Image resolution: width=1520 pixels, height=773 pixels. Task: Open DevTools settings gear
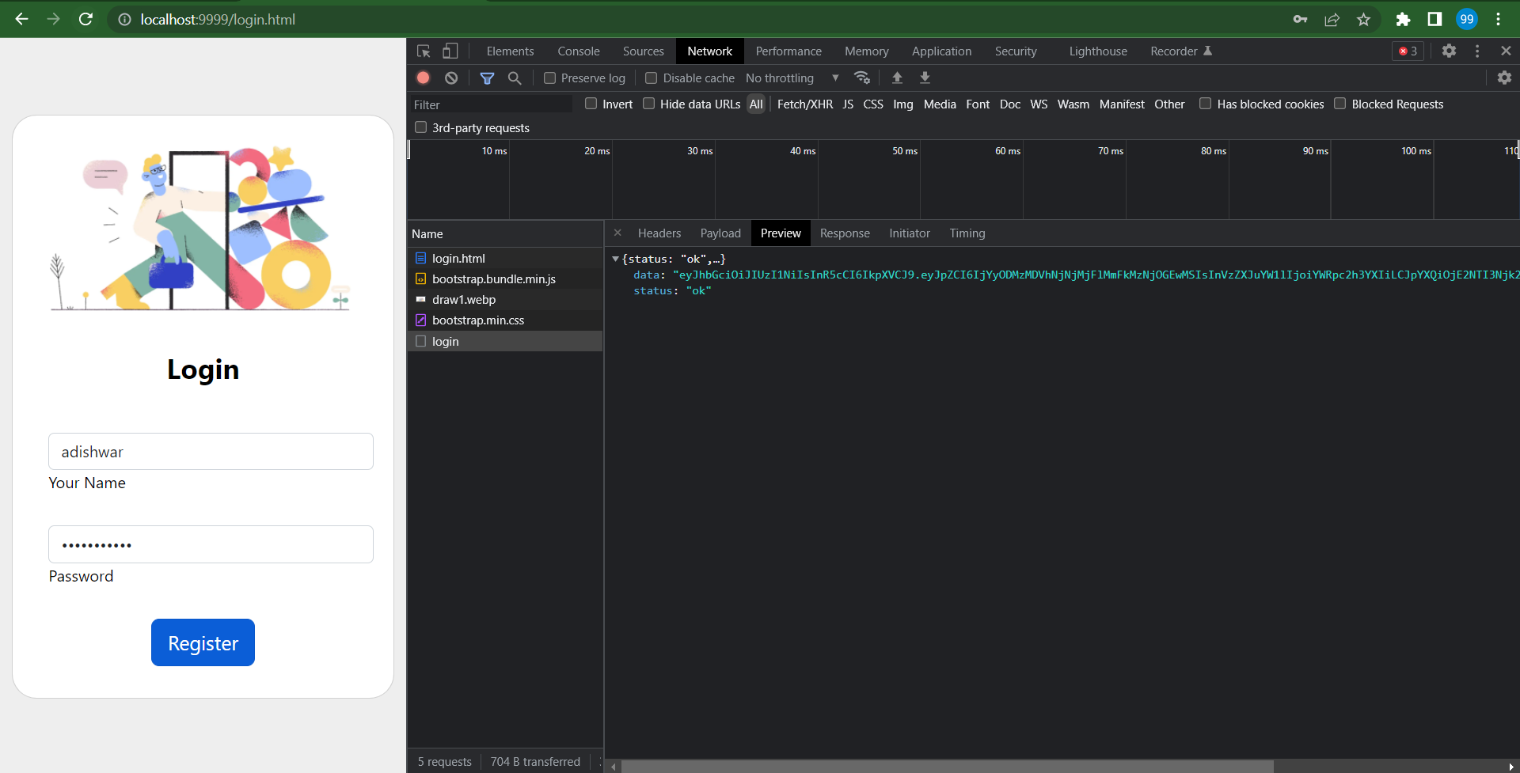tap(1449, 51)
